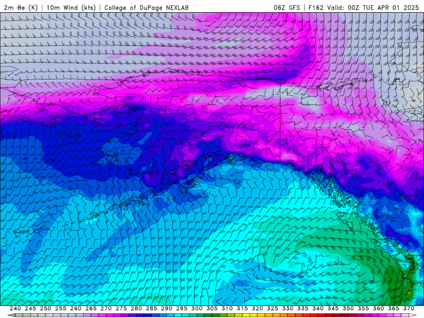Click the 295 value on the scale
Screen dimensions: 424x318
[x=182, y=308]
